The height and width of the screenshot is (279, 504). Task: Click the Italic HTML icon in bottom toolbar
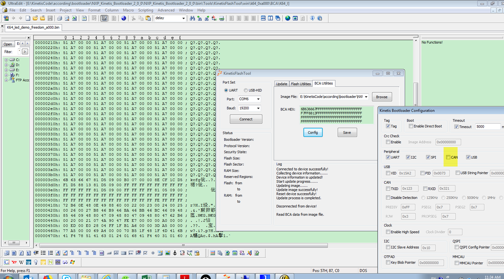pyautogui.click(x=21, y=253)
